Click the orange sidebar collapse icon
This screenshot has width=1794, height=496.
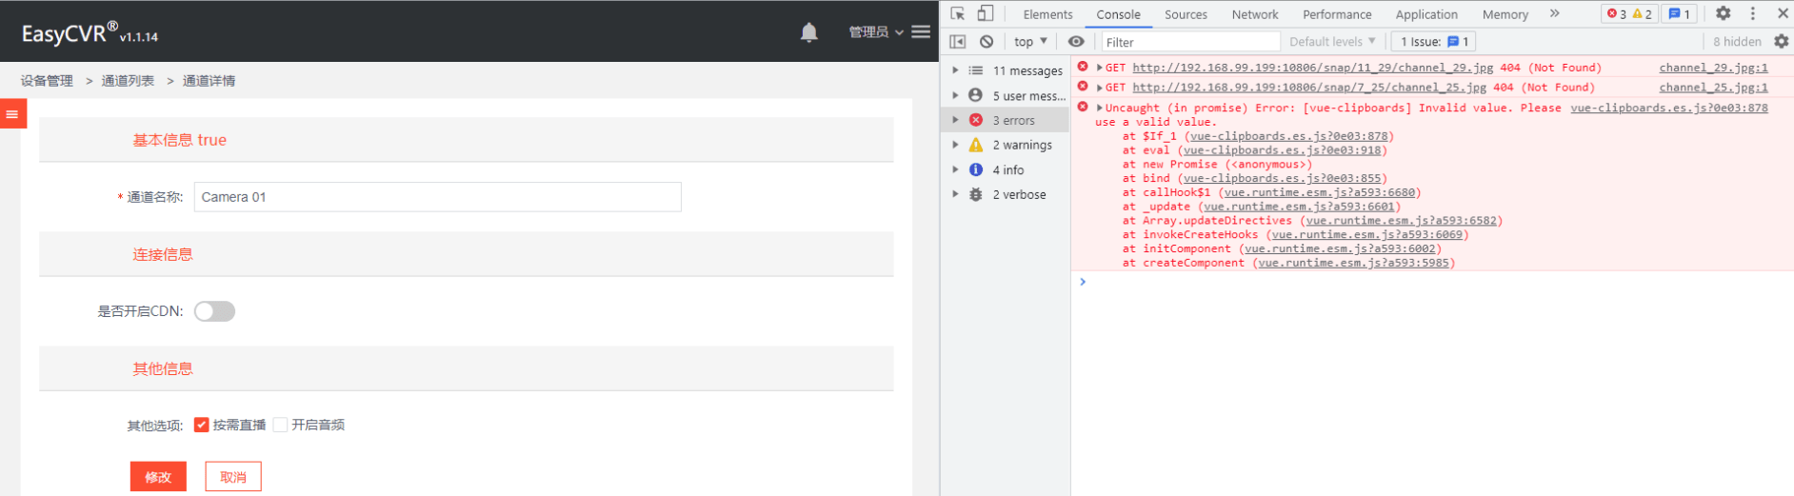tap(12, 114)
